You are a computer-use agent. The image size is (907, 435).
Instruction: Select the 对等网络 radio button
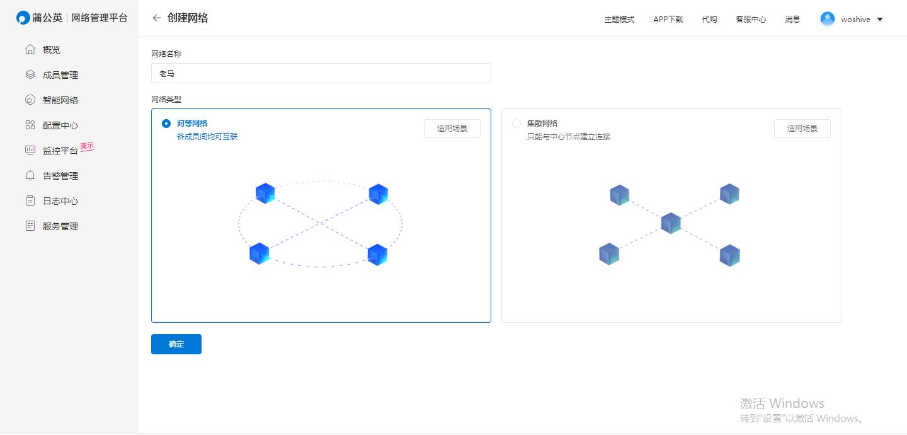click(x=166, y=124)
